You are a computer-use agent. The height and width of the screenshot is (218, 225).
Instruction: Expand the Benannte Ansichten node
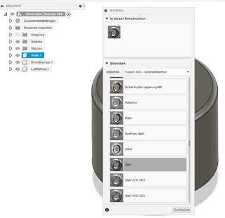point(11,28)
